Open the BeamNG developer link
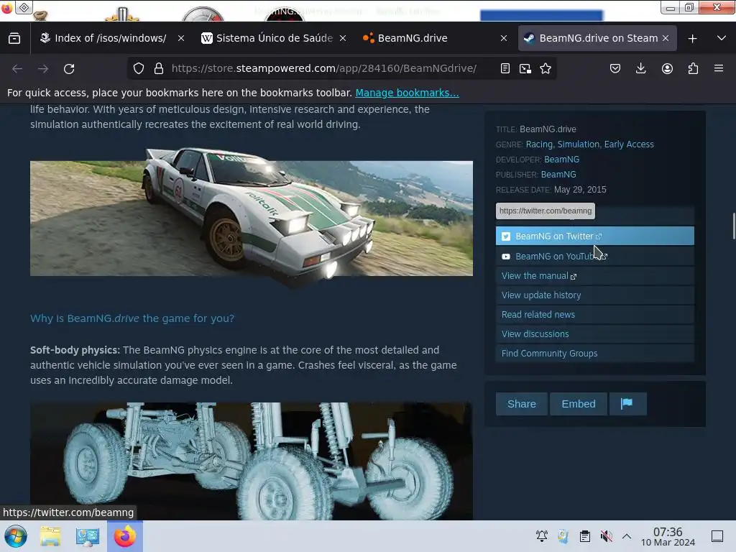 click(561, 160)
